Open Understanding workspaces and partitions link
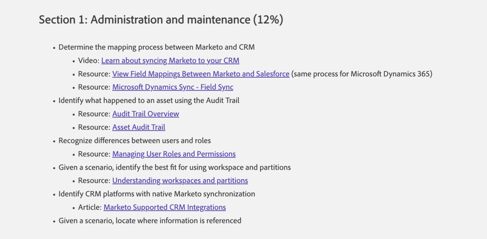The image size is (487, 239). pos(180,181)
